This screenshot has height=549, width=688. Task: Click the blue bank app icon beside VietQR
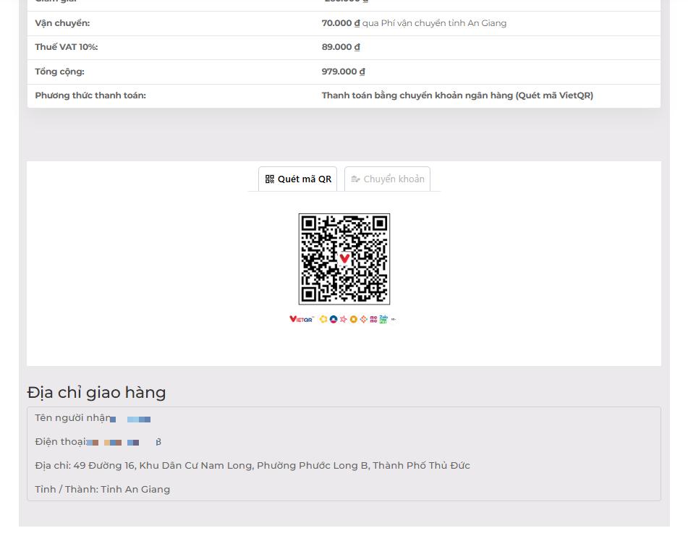click(334, 318)
